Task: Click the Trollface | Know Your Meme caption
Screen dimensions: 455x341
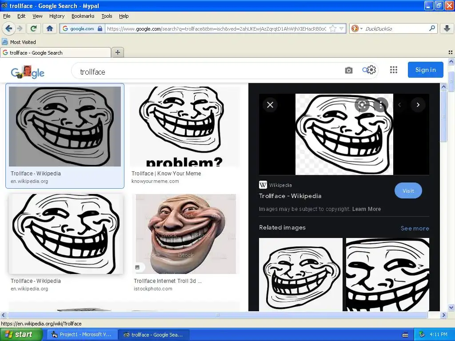Action: tap(166, 174)
